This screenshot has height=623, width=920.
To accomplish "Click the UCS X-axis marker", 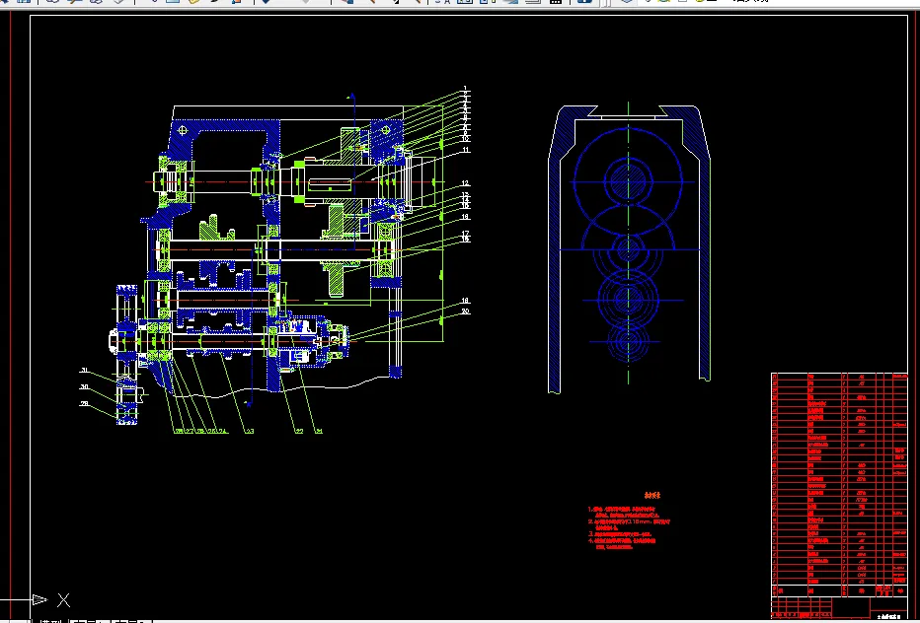I will click(x=63, y=599).
